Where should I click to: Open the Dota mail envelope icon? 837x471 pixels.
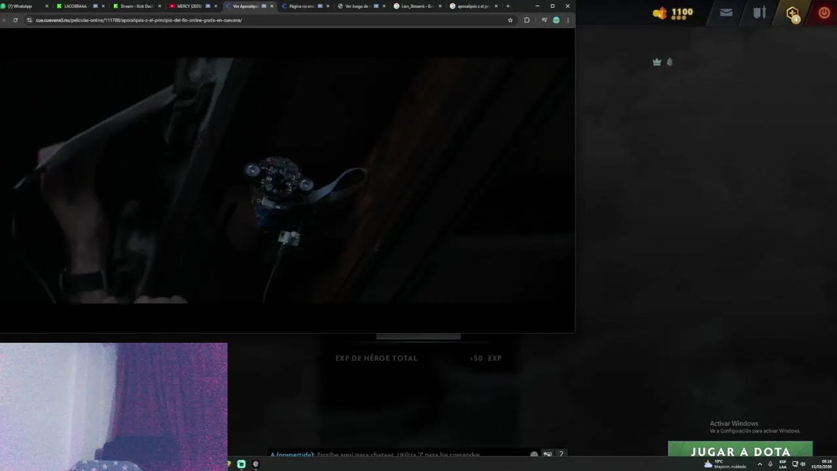point(726,12)
